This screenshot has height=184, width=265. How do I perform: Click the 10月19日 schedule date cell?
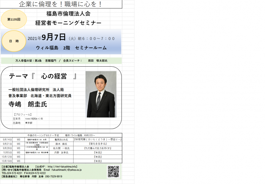point(7,160)
